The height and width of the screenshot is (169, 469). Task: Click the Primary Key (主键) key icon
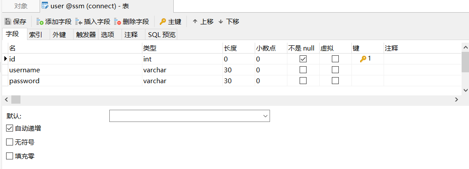tap(163, 21)
